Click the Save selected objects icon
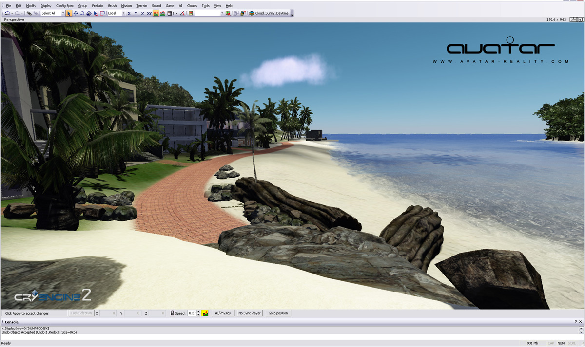 click(x=236, y=13)
